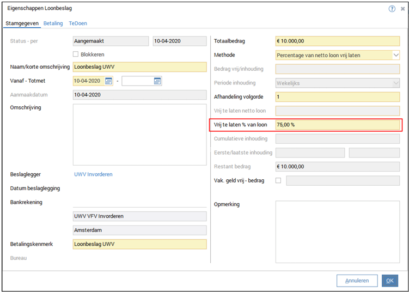409x292 pixels.
Task: Open the help question mark icon
Action: (392, 9)
